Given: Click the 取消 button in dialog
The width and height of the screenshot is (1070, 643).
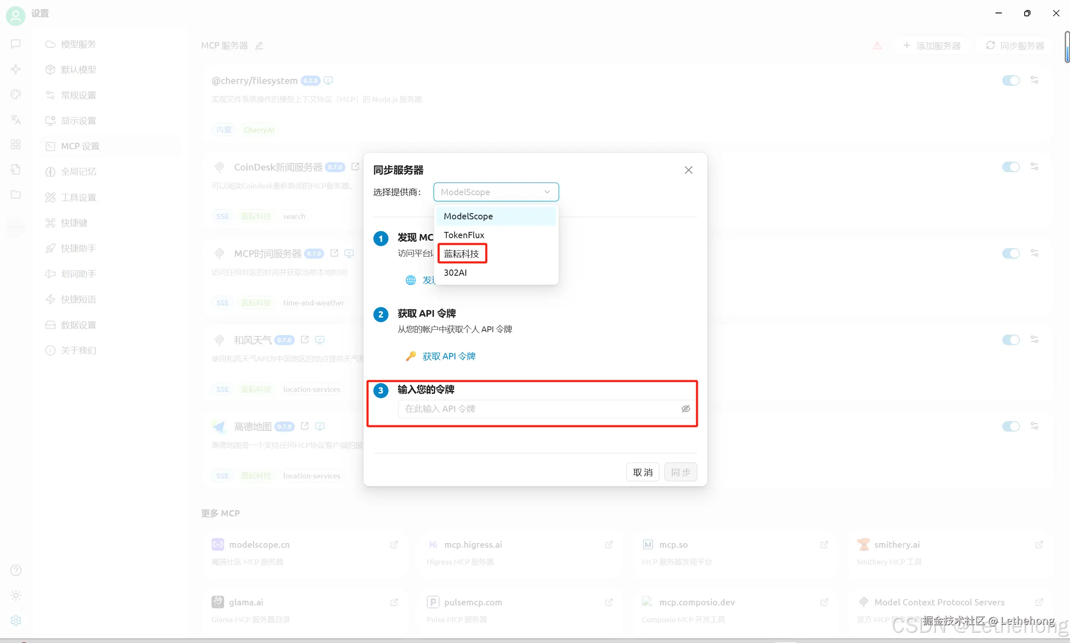Looking at the screenshot, I should tap(642, 472).
